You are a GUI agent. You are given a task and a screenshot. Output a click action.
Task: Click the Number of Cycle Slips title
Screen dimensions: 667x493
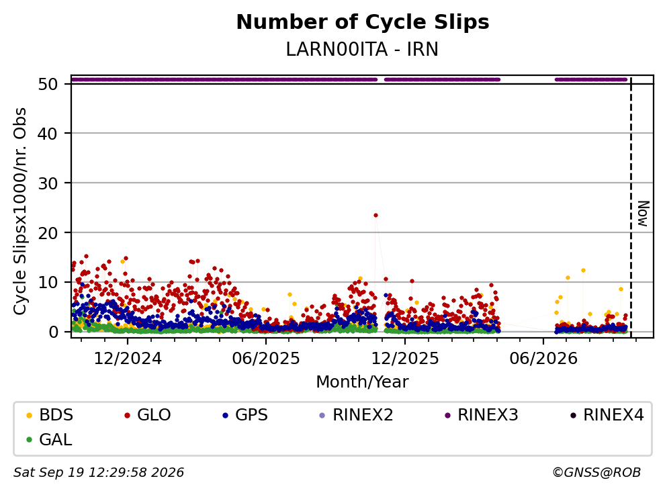coord(363,22)
